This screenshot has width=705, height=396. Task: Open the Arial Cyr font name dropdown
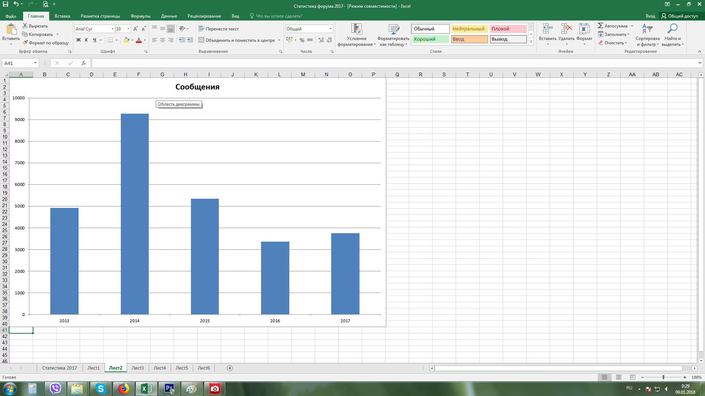click(112, 29)
